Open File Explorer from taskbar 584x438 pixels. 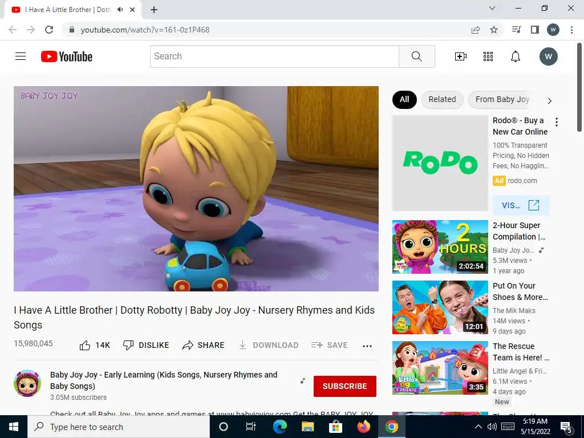[x=307, y=427]
